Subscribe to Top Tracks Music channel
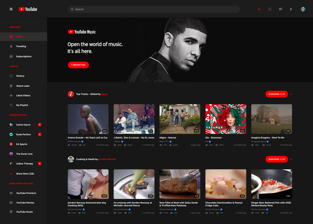The width and height of the screenshot is (313, 224). [x=277, y=94]
